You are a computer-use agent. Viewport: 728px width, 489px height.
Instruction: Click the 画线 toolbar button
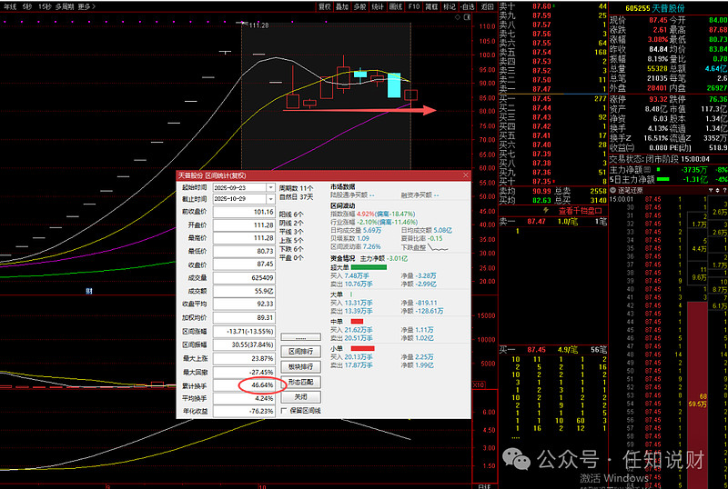pyautogui.click(x=396, y=6)
